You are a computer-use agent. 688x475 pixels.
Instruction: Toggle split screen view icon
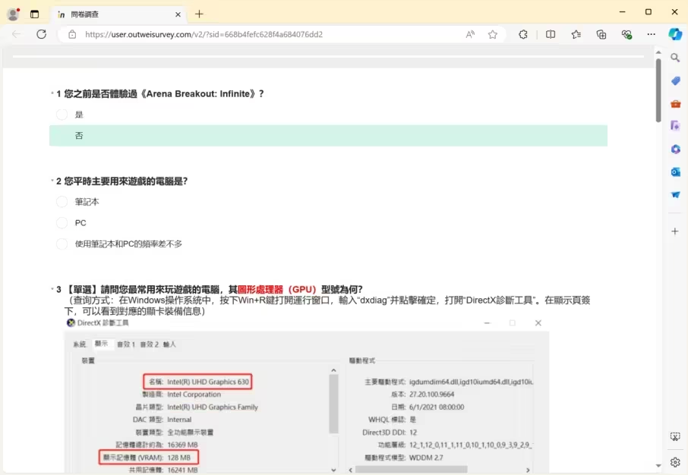551,34
